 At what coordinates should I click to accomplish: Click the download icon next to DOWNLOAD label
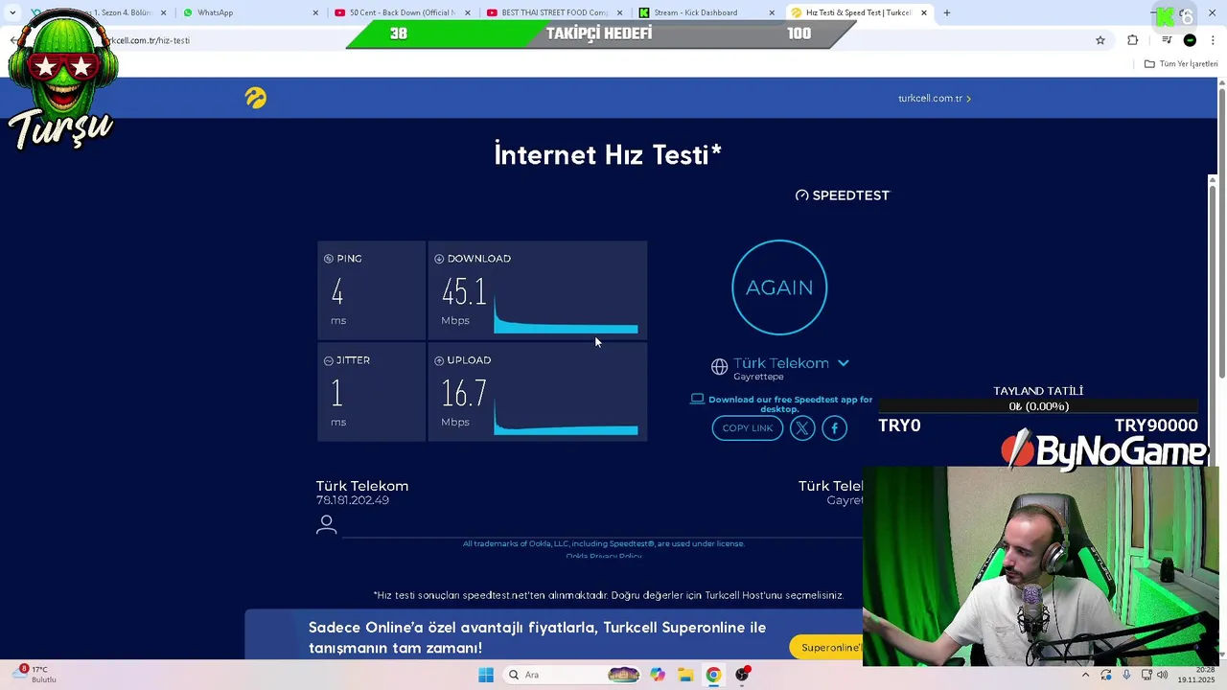click(x=439, y=259)
